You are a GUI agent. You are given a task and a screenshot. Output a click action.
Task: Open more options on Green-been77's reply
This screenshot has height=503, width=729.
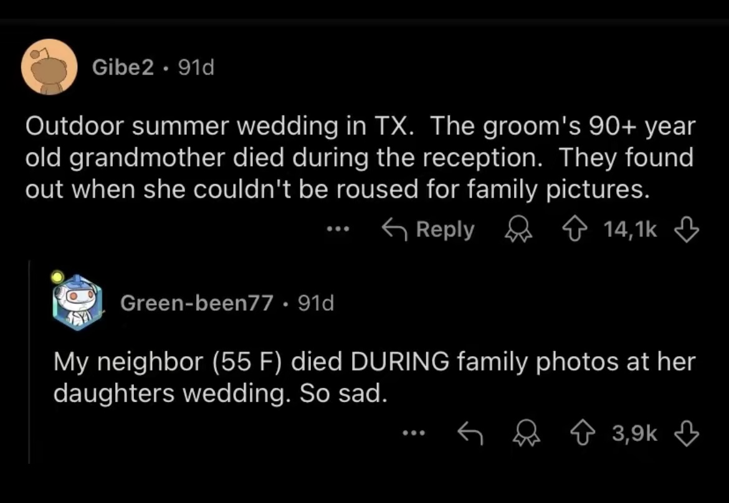point(412,433)
